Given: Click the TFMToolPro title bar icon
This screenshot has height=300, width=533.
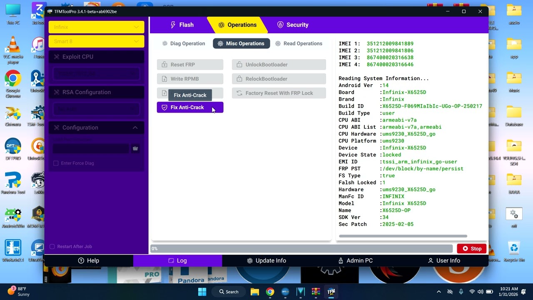Looking at the screenshot, I should pyautogui.click(x=50, y=12).
